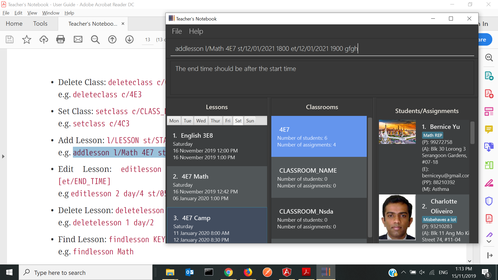Go to next page arrow icon
This screenshot has width=498, height=280.
[129, 39]
